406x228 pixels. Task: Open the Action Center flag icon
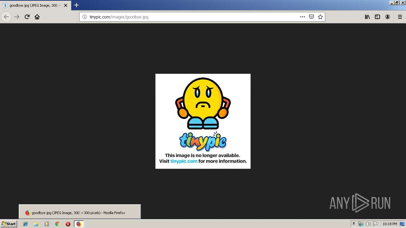[376, 224]
